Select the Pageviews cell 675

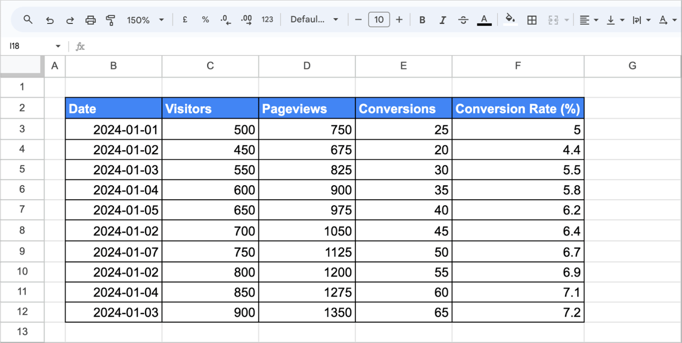click(307, 149)
